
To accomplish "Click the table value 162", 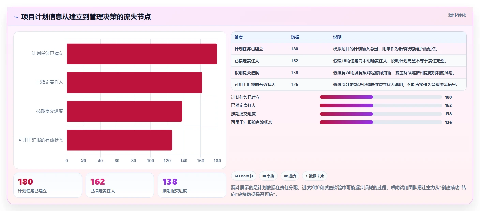I will (x=295, y=61).
